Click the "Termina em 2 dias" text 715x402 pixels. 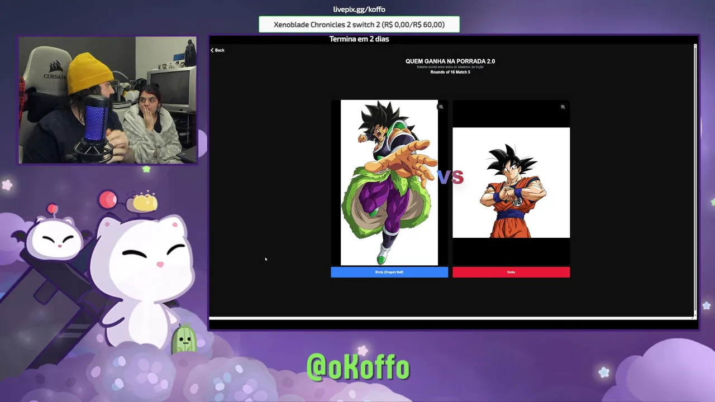tap(359, 39)
